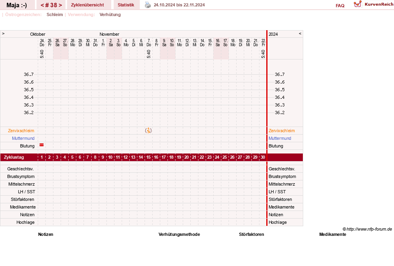Viewport: 394px width, 266px height.
Task: Click the left Geschlechtsv. row label
Action: coord(20,169)
